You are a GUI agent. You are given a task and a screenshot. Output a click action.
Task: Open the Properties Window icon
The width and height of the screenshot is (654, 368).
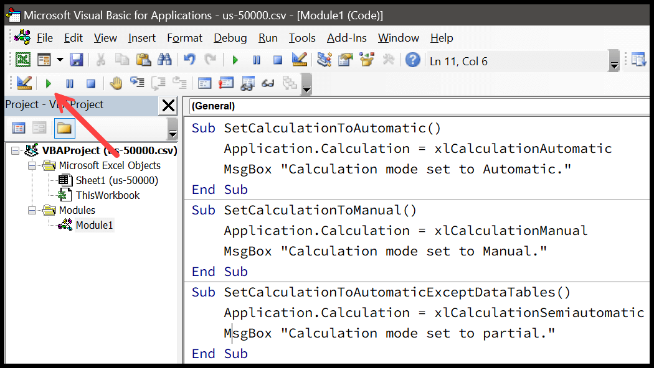tap(345, 60)
